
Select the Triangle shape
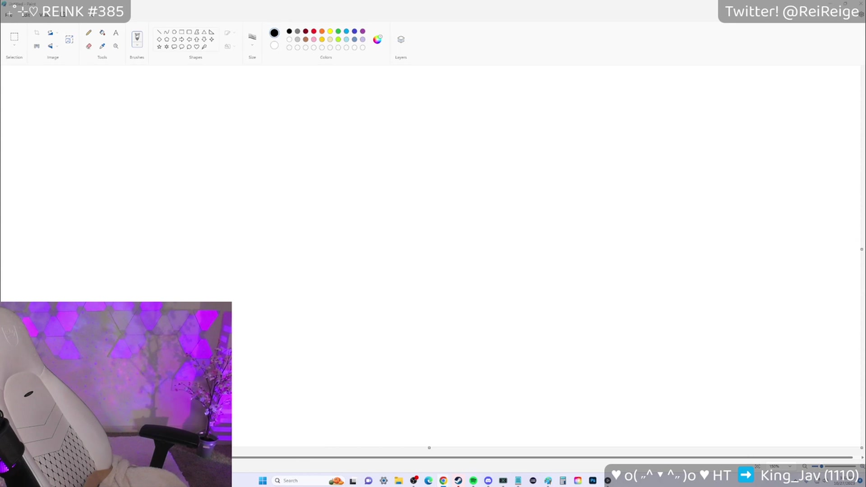pos(204,32)
